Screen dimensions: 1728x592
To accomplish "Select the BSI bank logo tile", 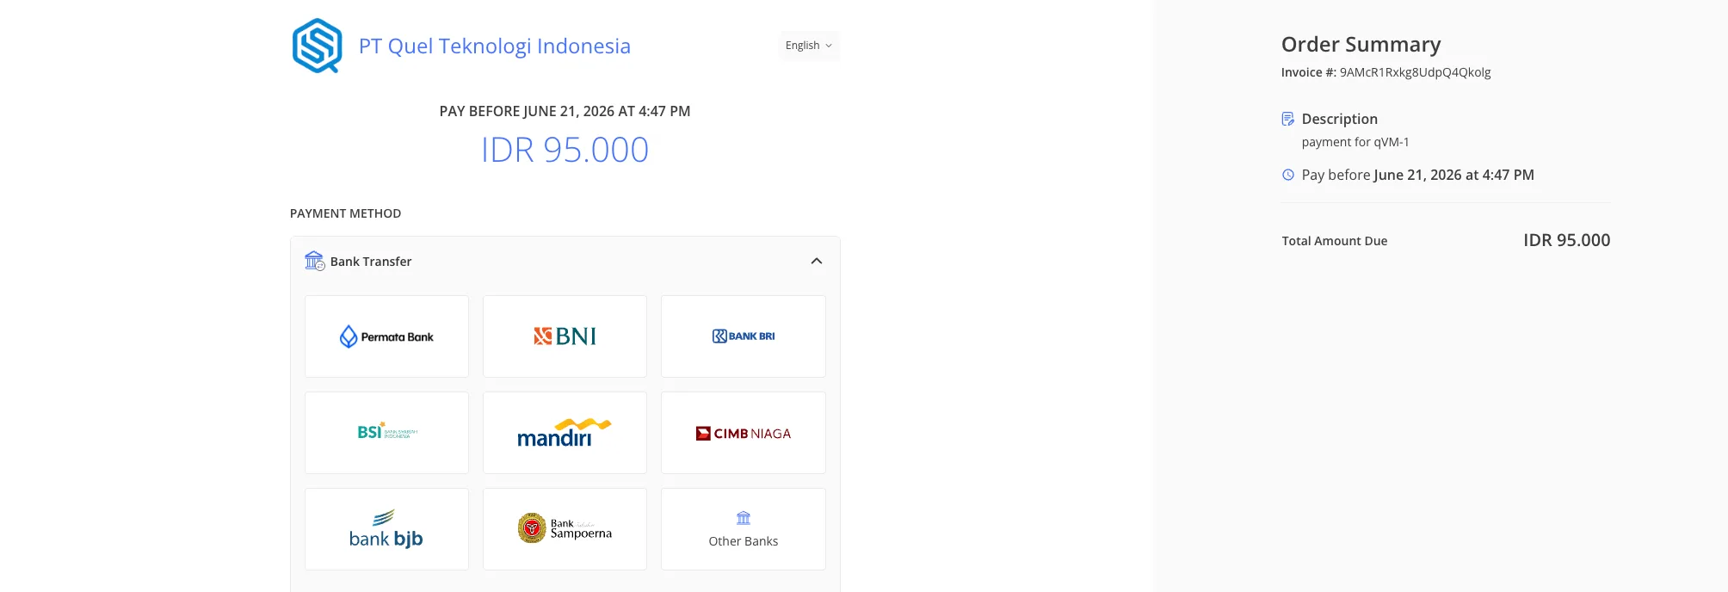I will click(x=386, y=433).
